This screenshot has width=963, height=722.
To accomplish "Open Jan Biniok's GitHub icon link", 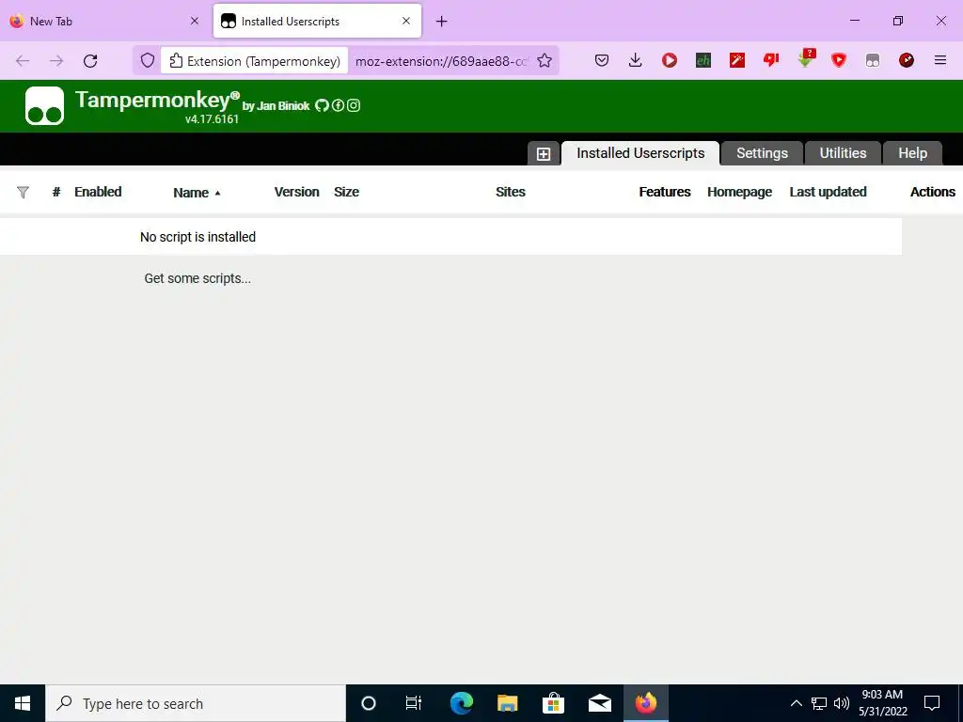I will tap(322, 105).
